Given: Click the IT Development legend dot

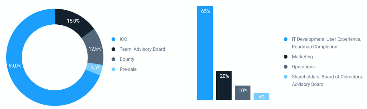Looking at the screenshot, I should click(286, 39).
